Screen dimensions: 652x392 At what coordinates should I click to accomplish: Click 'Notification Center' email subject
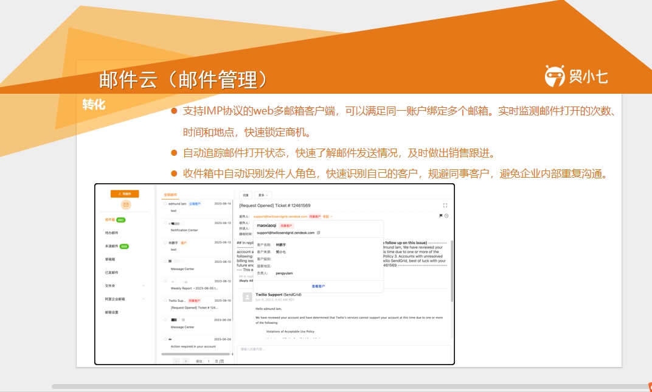point(184,230)
